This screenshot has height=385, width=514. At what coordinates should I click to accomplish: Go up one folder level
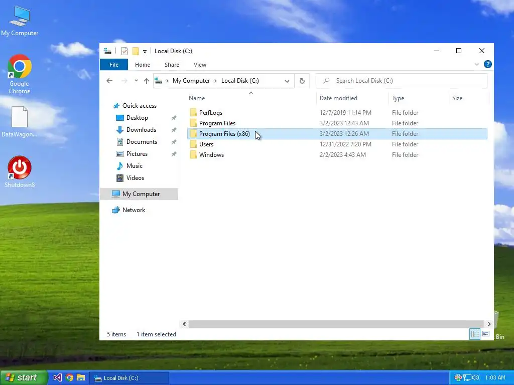pyautogui.click(x=147, y=81)
